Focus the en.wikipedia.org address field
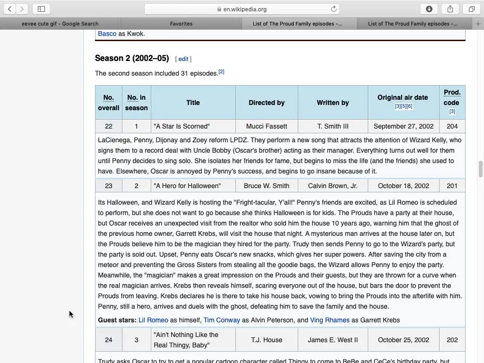Image resolution: width=484 pixels, height=363 pixels. [x=242, y=9]
